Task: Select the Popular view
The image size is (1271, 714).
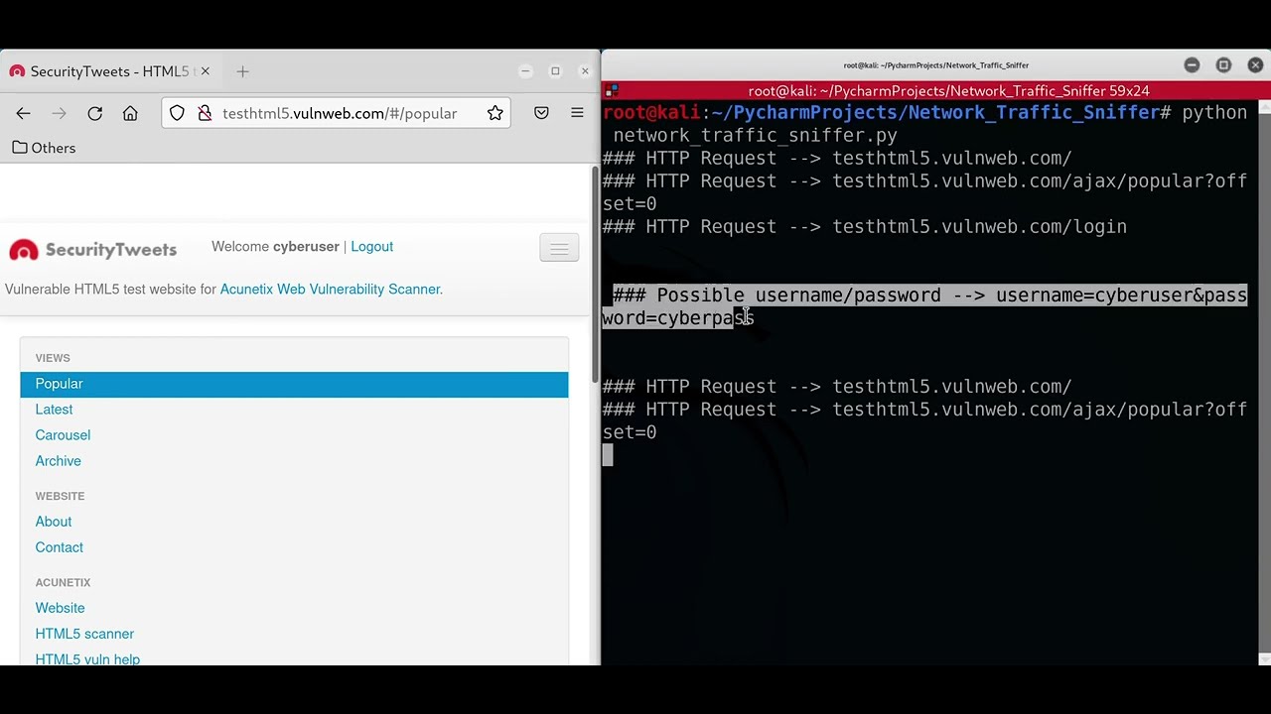Action: click(294, 384)
